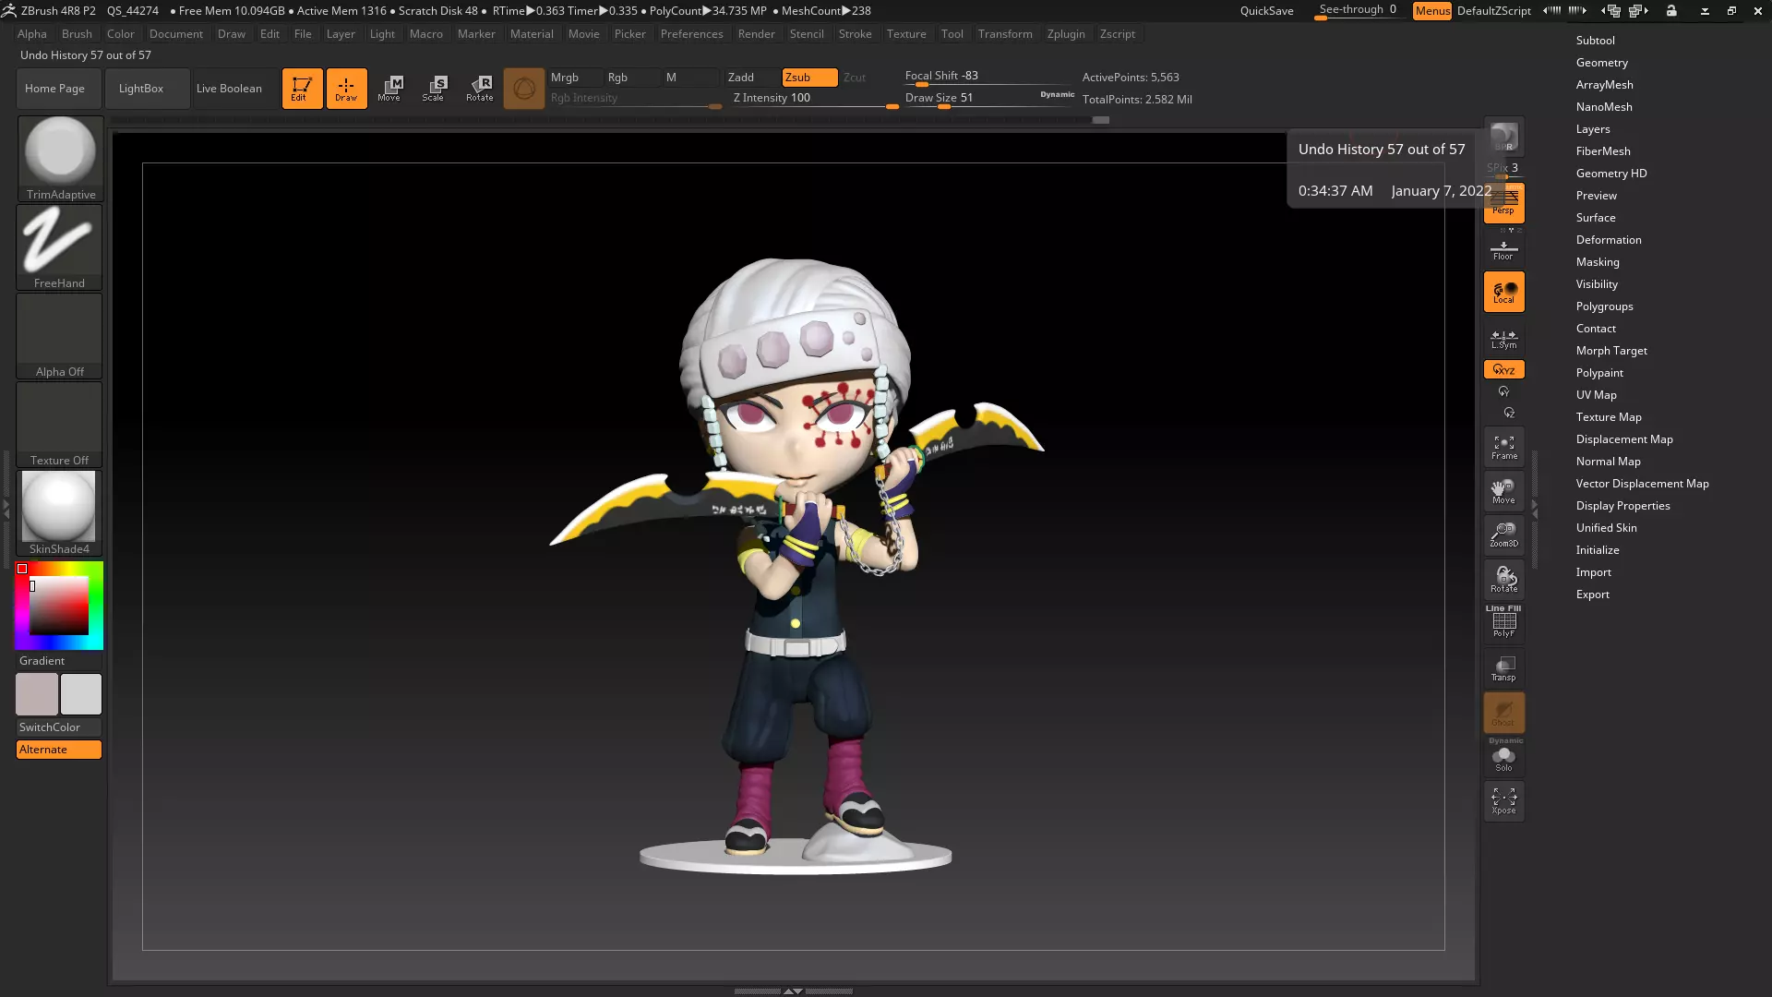This screenshot has height=997, width=1772.
Task: Click the Xpose icon
Action: coord(1503,800)
